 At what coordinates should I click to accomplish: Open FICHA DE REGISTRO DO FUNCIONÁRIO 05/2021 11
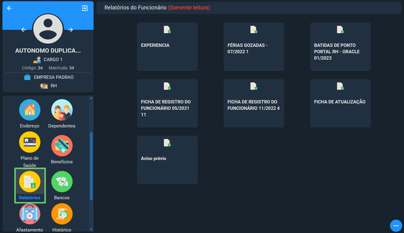(166, 108)
